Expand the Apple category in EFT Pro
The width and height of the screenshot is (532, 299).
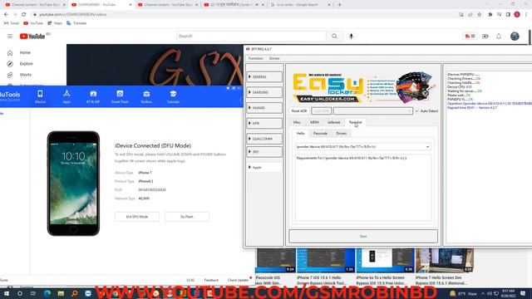coord(264,168)
